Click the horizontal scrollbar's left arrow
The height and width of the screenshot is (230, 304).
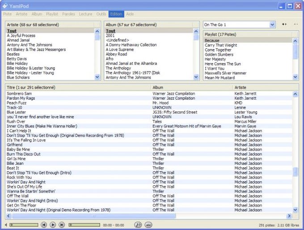pos(8,216)
